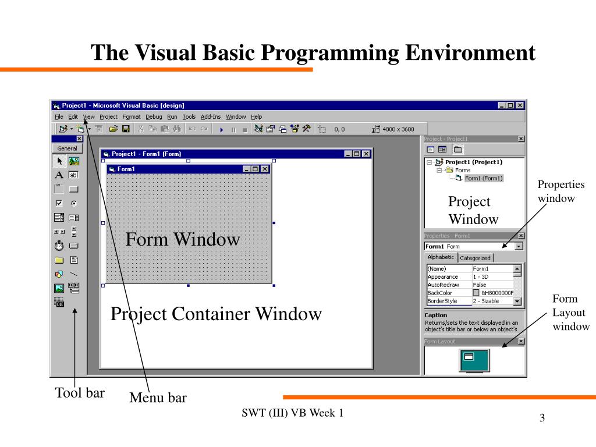The image size is (596, 447).
Task: Click the Save Project disk icon
Action: tap(126, 129)
